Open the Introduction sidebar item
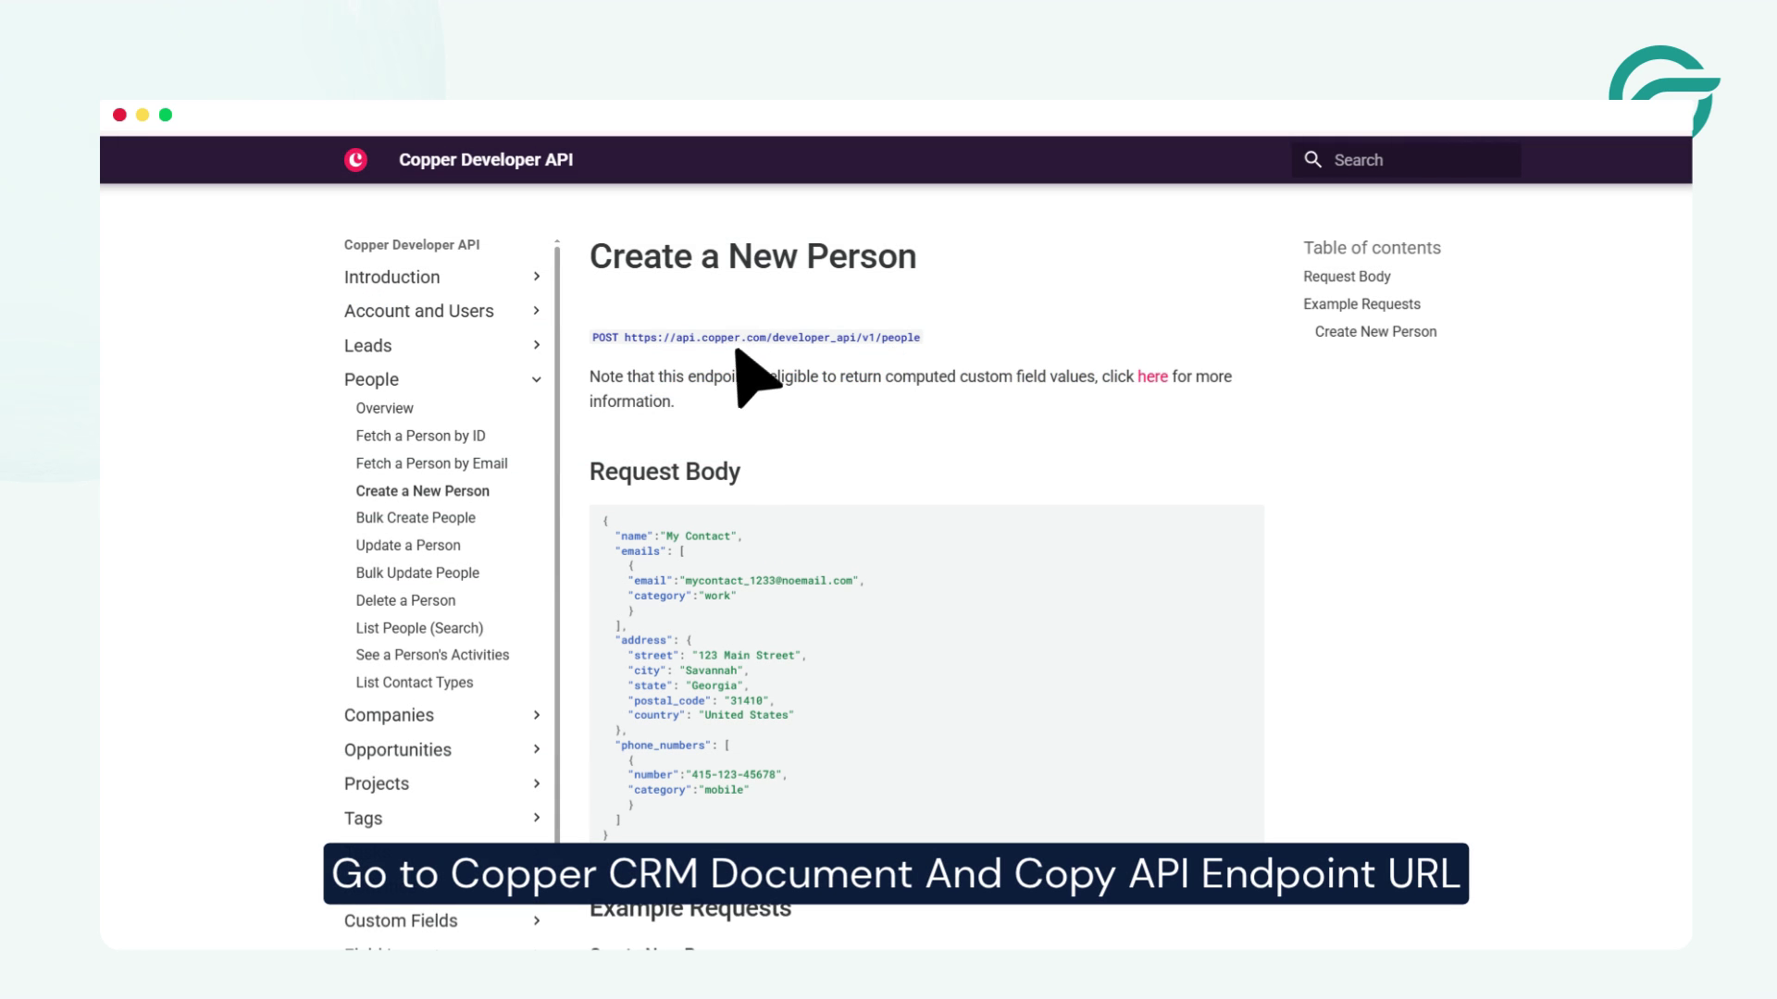The image size is (1777, 999). [x=391, y=277]
